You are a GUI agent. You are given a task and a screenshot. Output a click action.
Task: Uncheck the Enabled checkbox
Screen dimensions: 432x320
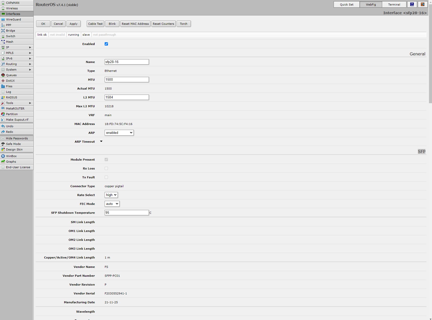(106, 44)
